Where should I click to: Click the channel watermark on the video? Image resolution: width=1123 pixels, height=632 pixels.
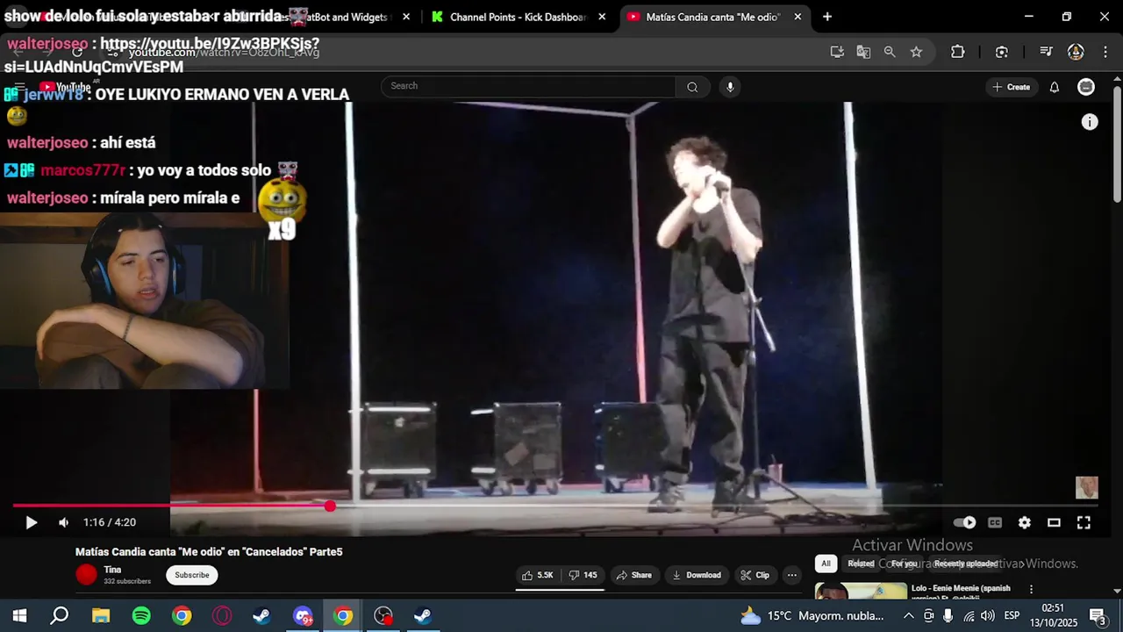point(1087,487)
